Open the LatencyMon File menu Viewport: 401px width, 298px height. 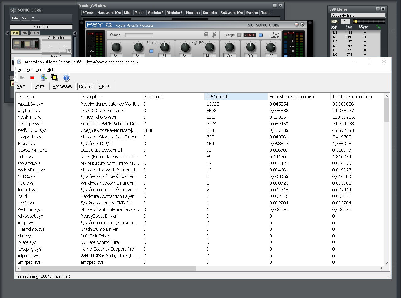click(21, 70)
